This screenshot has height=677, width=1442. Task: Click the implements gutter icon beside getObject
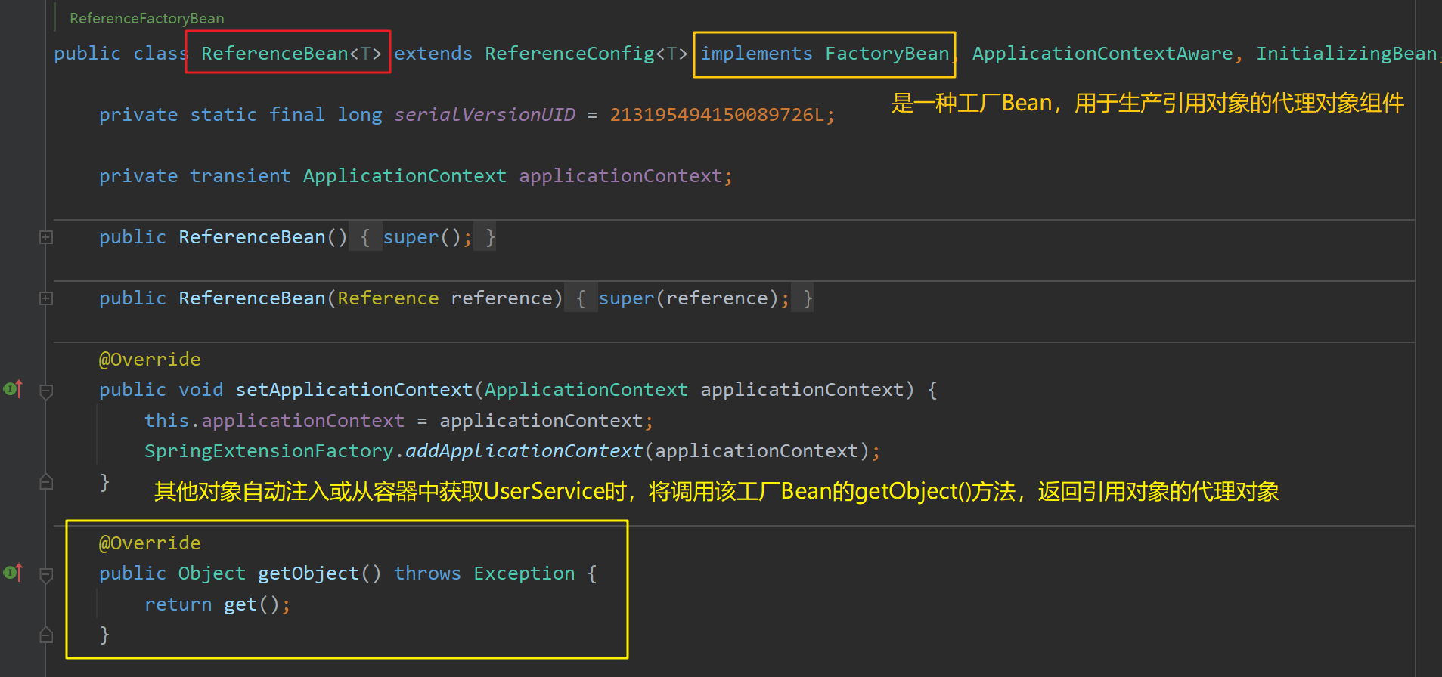click(x=13, y=573)
